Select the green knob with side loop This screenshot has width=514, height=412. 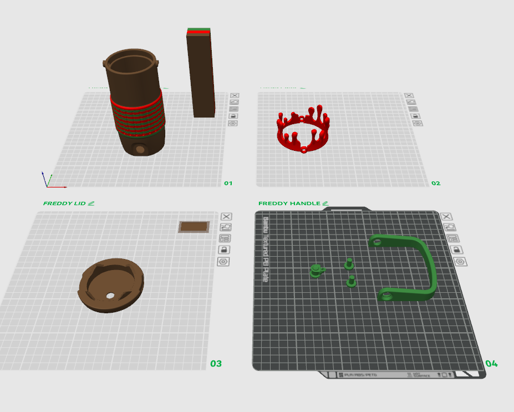coord(317,271)
